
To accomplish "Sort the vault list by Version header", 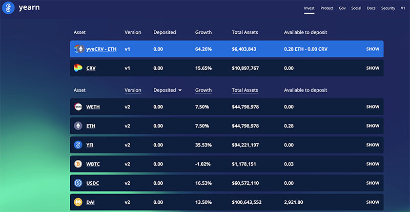I will (133, 90).
